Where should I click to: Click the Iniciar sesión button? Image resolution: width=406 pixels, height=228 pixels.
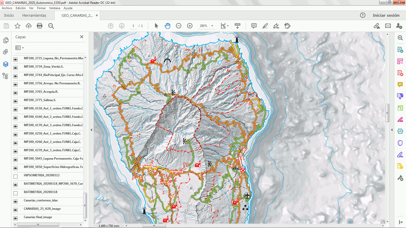[386, 15]
